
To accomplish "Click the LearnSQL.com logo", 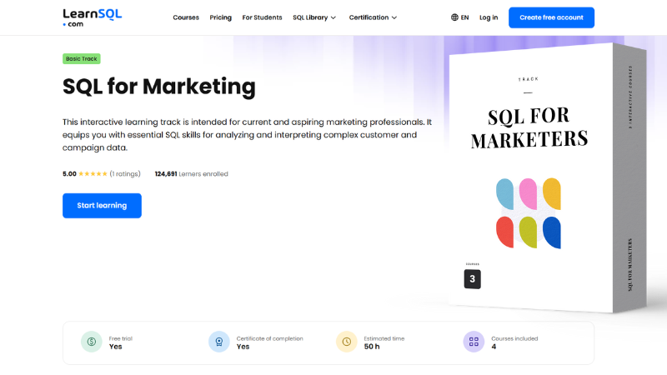I will (93, 17).
